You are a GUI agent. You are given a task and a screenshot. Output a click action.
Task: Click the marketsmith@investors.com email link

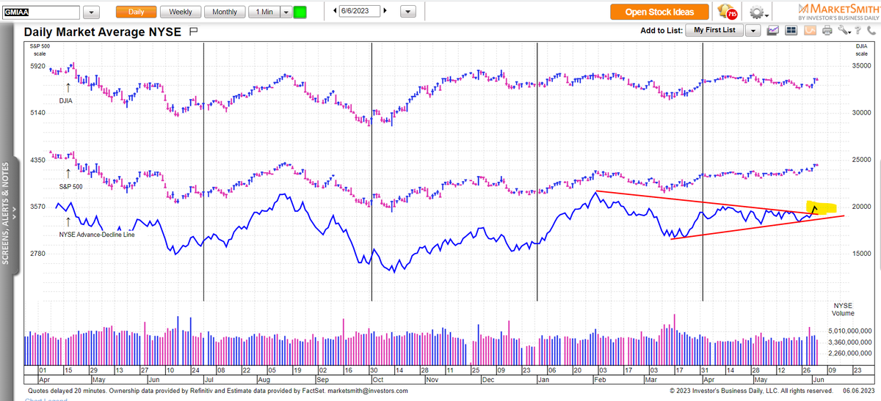[367, 391]
